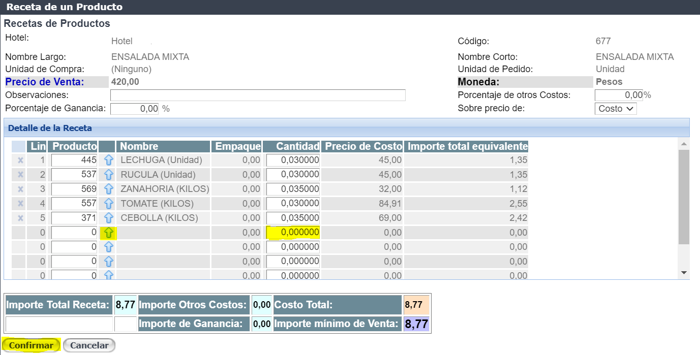Viewport: 700px width, 355px height.
Task: Edit product code 557 field
Action: [x=74, y=204]
